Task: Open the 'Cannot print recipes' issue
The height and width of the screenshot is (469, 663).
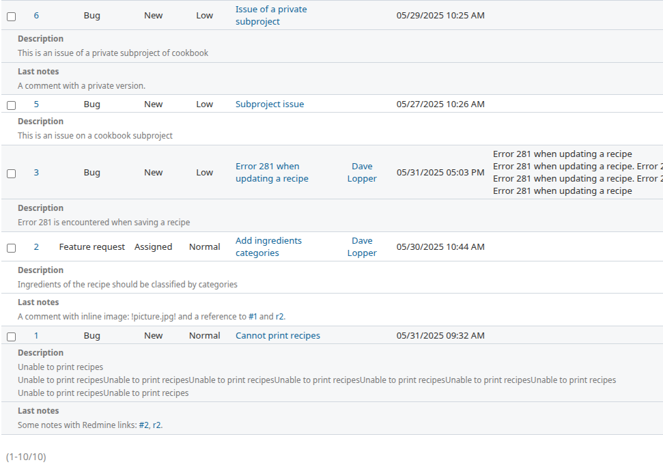Action: (277, 335)
